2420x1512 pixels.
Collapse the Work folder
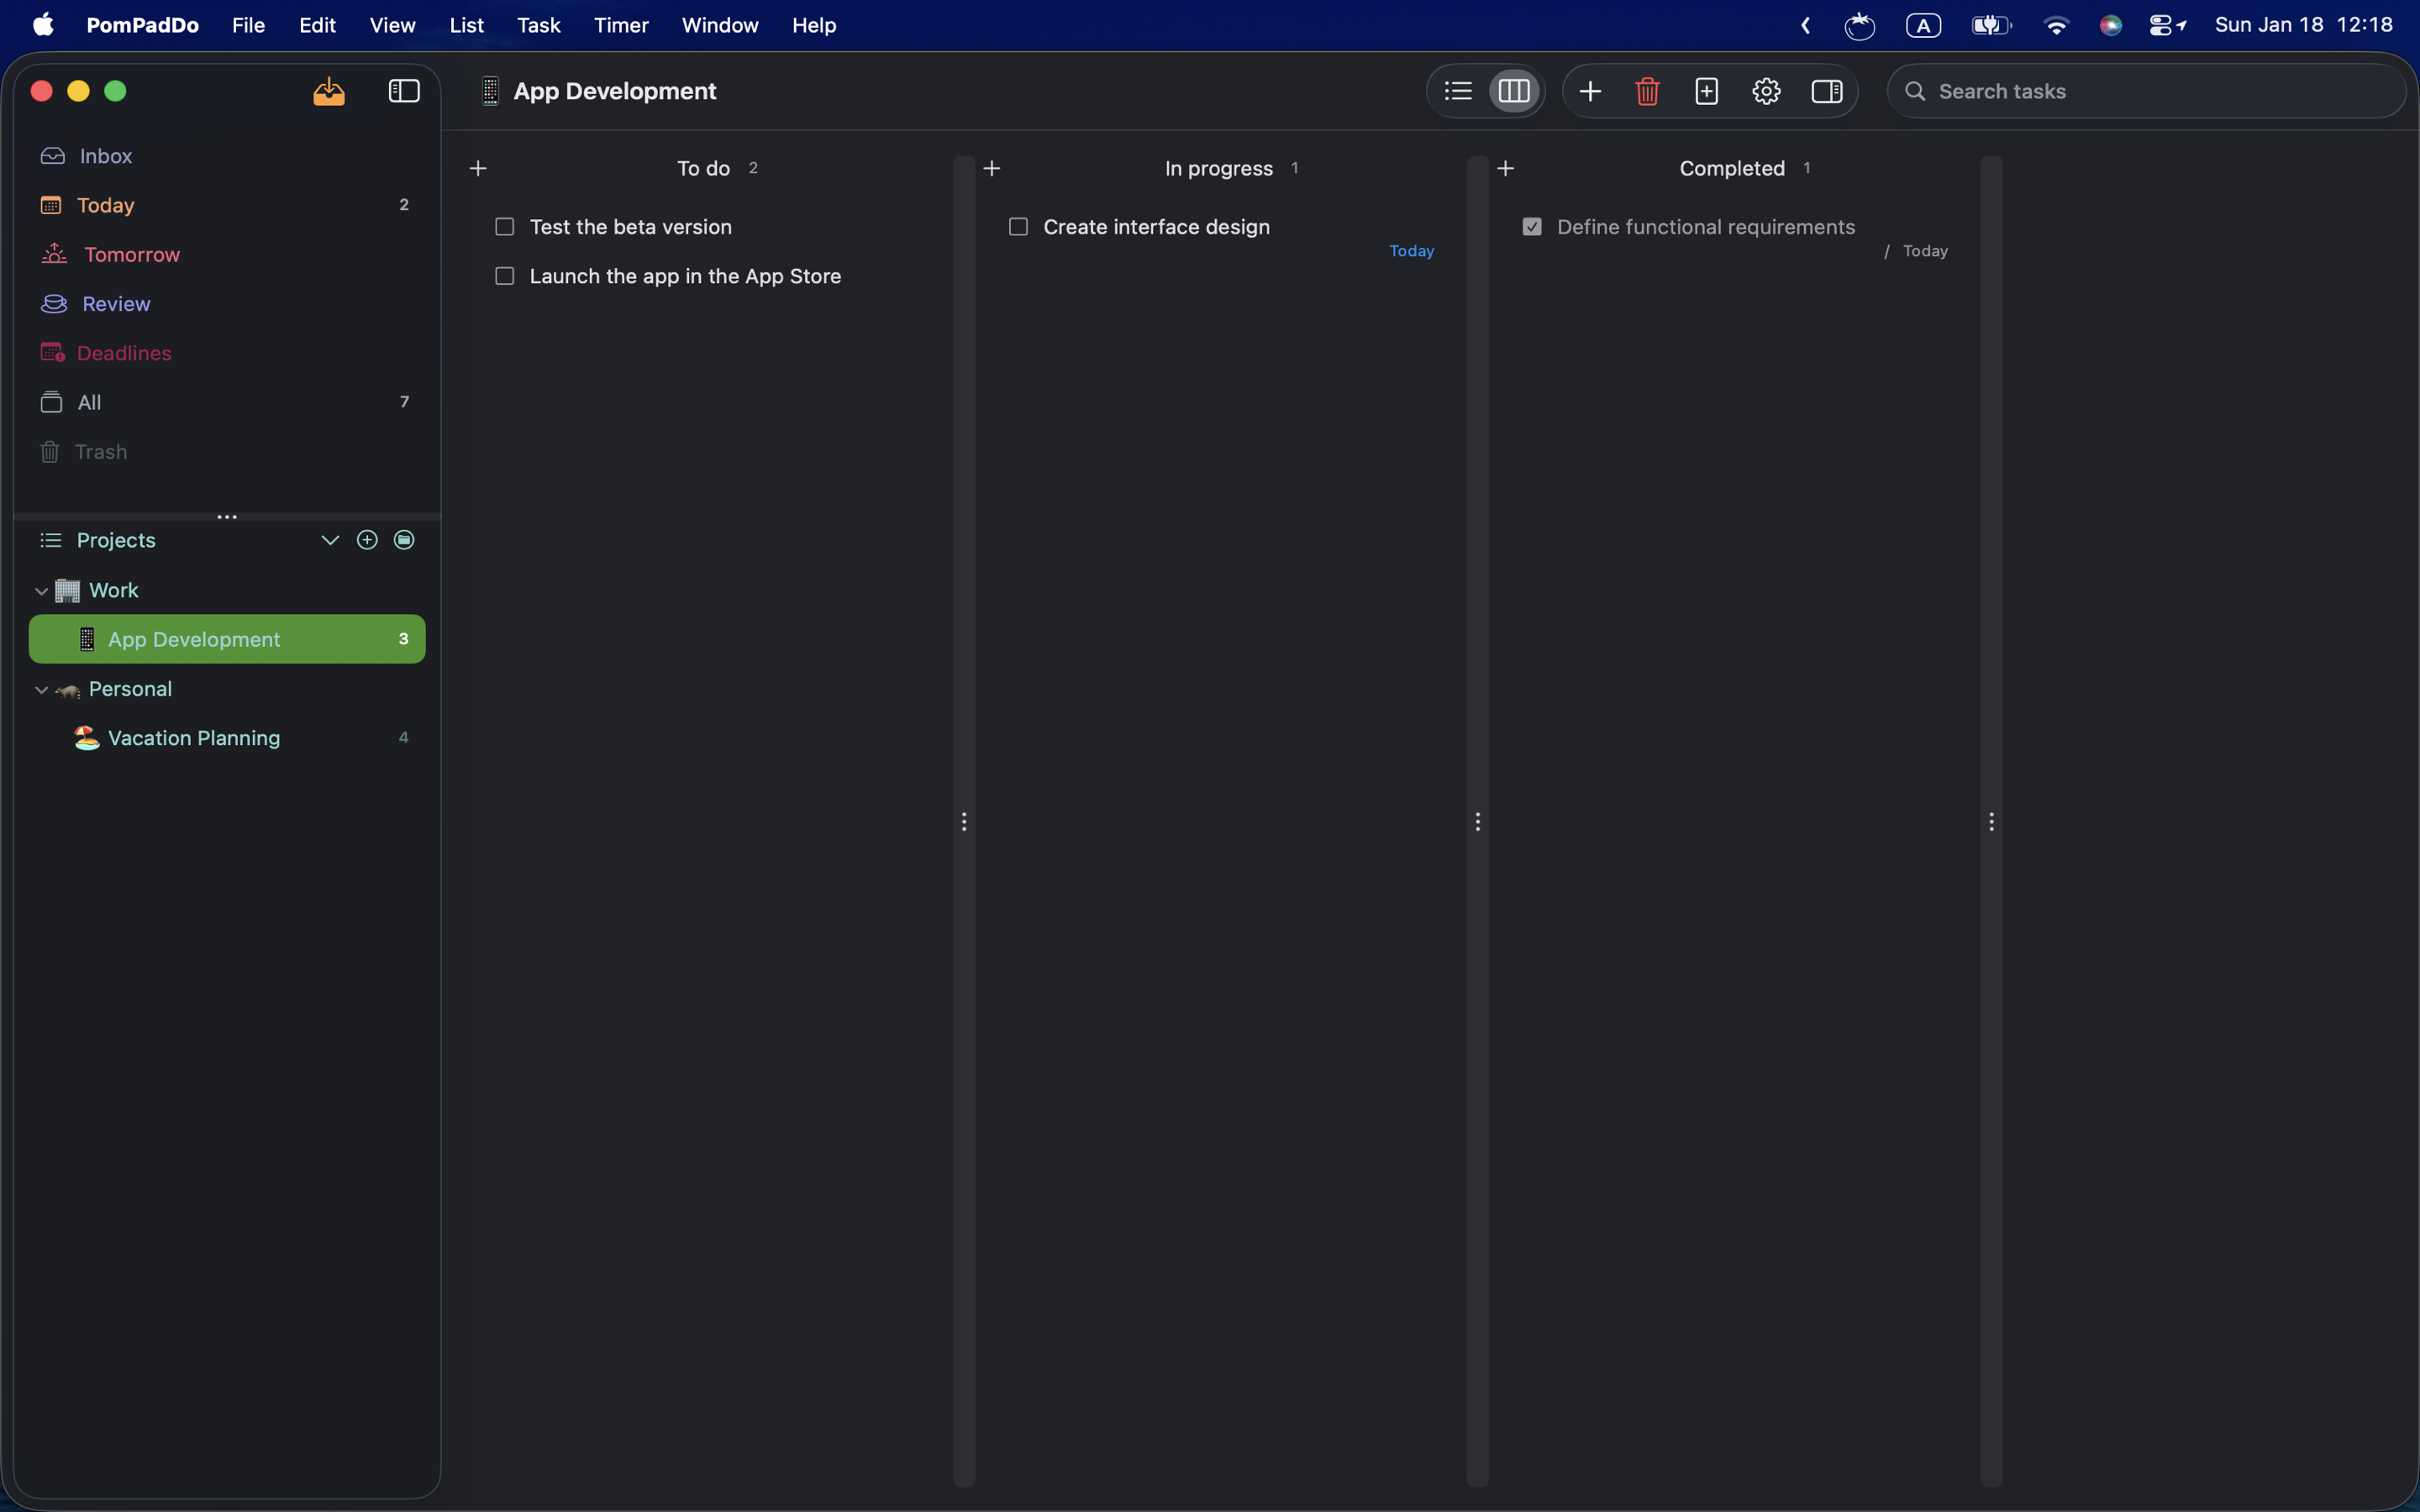(41, 591)
